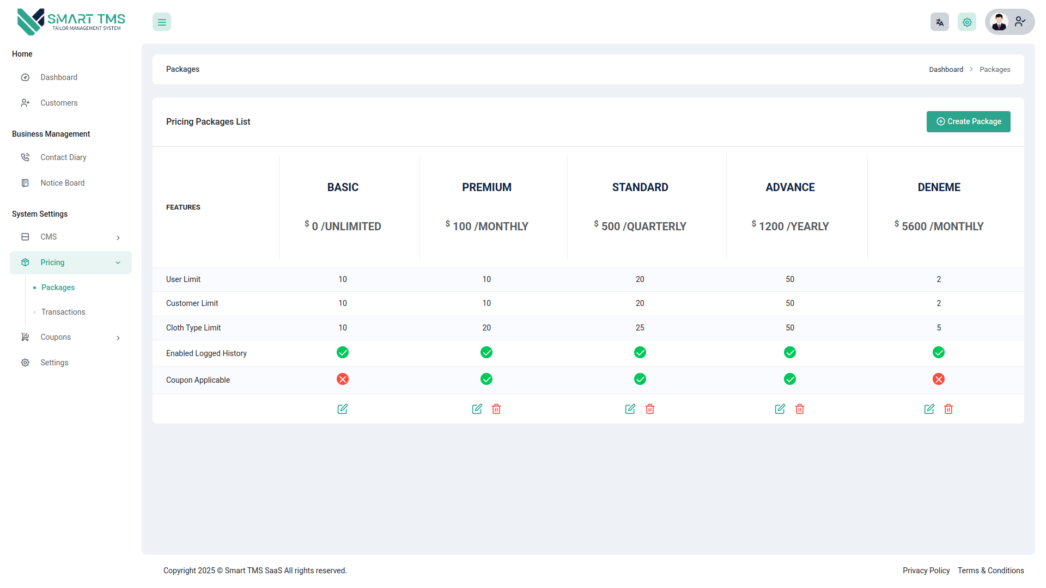Click the Create Package button
The image size is (1046, 588).
(968, 121)
